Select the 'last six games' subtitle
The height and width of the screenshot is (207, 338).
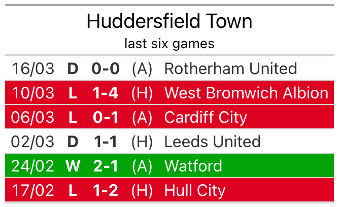click(x=169, y=44)
